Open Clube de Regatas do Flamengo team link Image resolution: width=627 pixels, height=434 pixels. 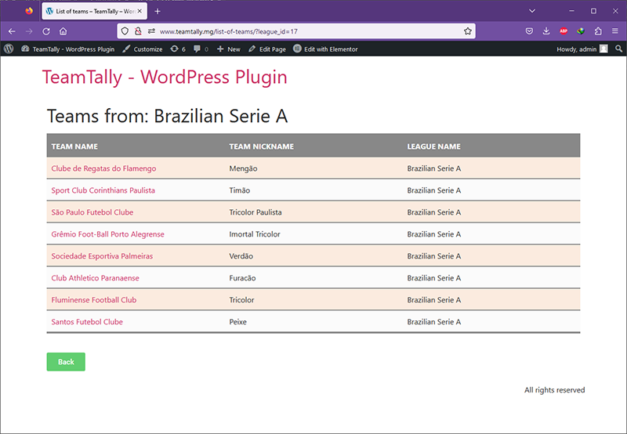pyautogui.click(x=103, y=168)
